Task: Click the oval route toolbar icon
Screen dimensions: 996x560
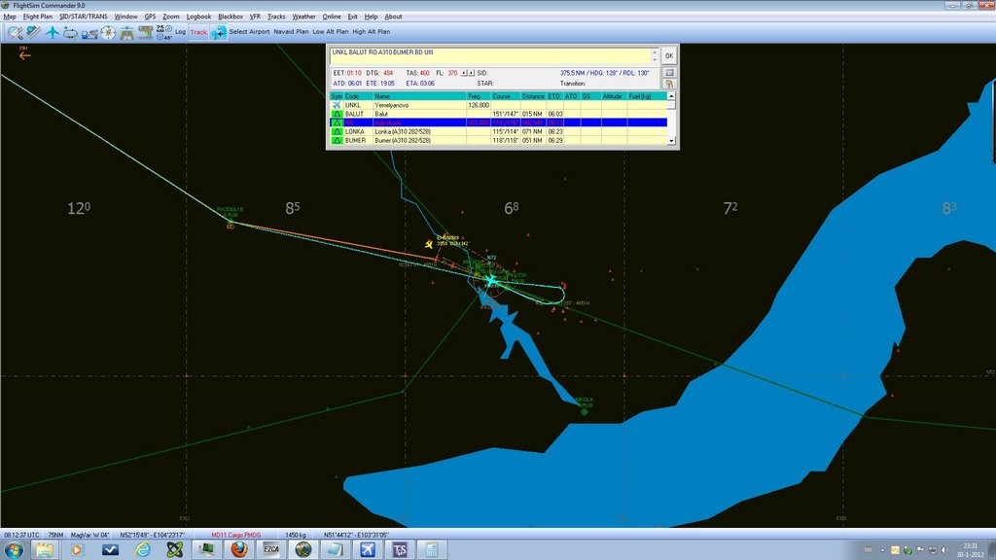Action: click(70, 32)
